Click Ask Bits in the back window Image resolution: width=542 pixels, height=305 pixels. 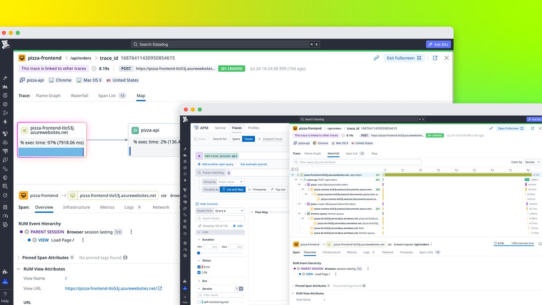pyautogui.click(x=439, y=44)
